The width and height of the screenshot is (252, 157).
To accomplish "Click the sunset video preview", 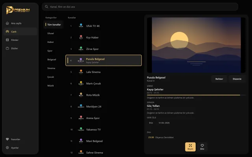I will (x=196, y=45).
